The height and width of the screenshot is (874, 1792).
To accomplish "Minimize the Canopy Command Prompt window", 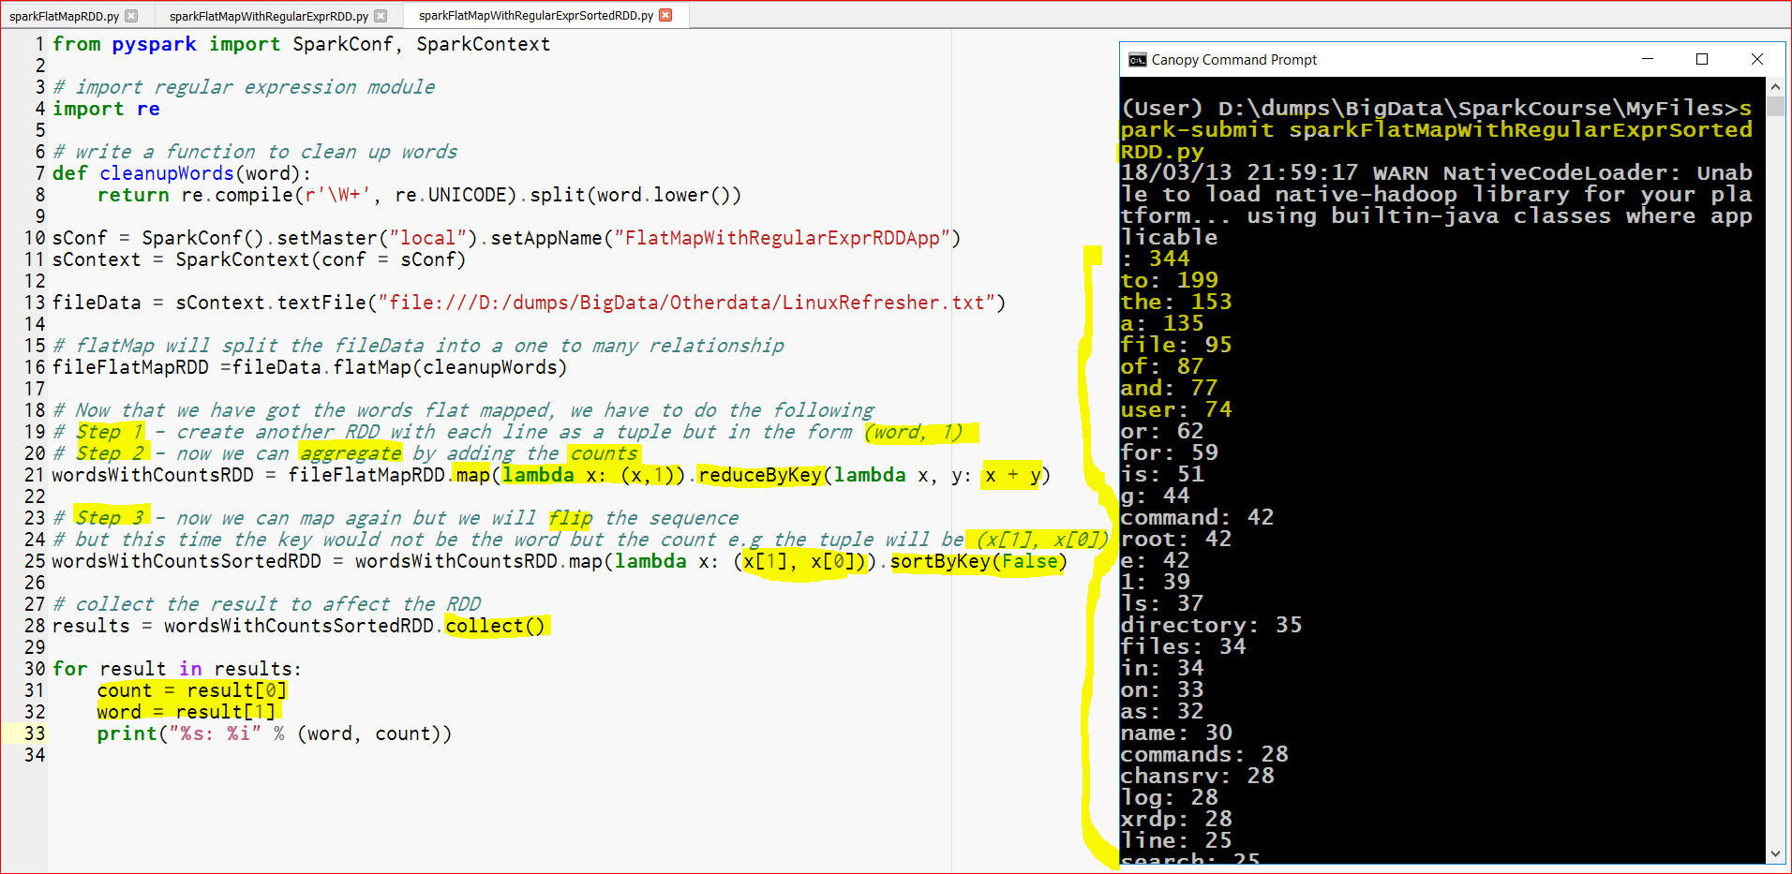I will tap(1647, 59).
